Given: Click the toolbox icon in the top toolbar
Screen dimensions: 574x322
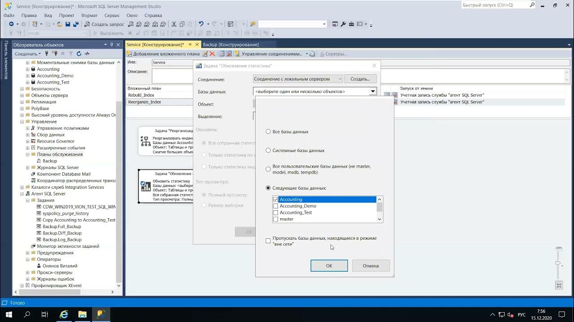Looking at the screenshot, I should pos(352,24).
